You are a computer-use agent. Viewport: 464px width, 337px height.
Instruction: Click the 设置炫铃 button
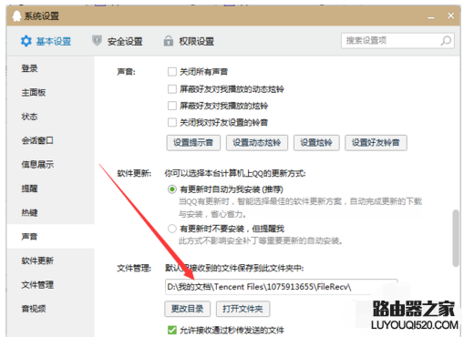click(x=316, y=143)
